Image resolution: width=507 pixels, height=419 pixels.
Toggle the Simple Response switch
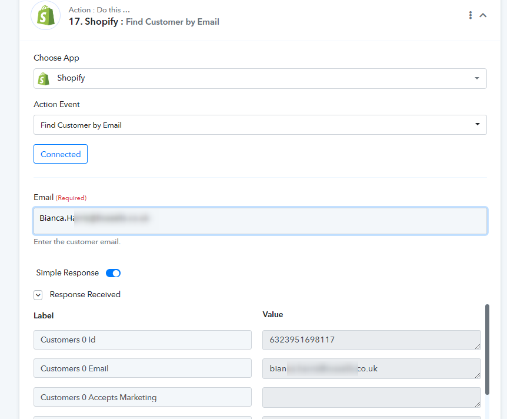(x=113, y=273)
